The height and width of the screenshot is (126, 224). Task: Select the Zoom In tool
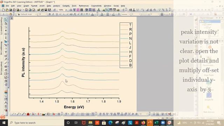[6, 23]
